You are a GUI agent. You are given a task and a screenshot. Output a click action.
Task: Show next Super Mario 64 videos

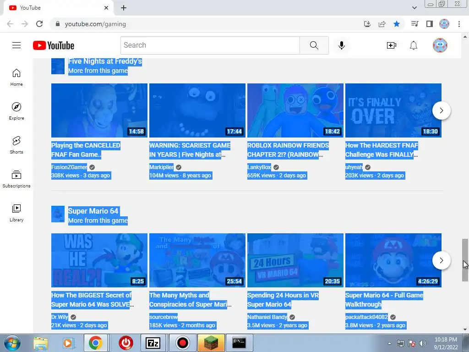click(441, 260)
